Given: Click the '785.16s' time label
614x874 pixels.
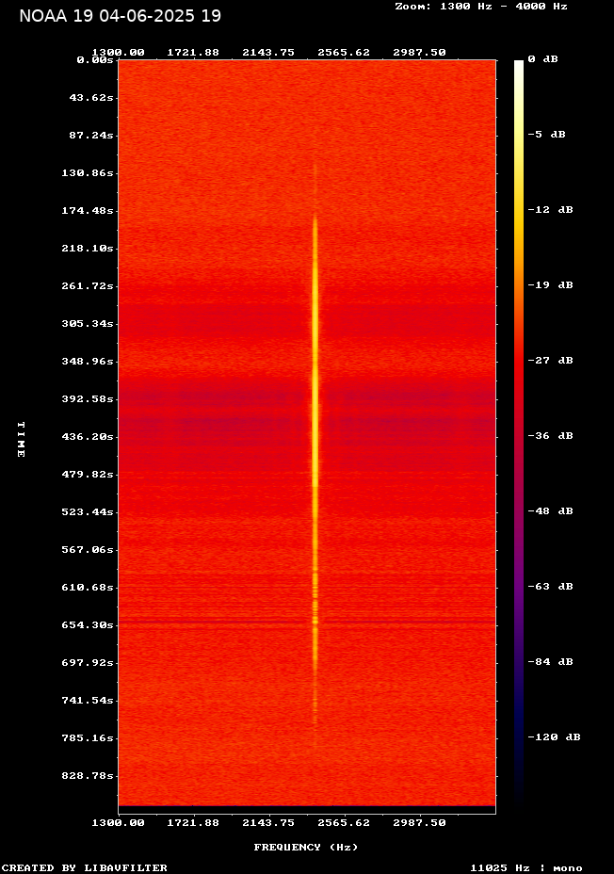Looking at the screenshot, I should [88, 738].
